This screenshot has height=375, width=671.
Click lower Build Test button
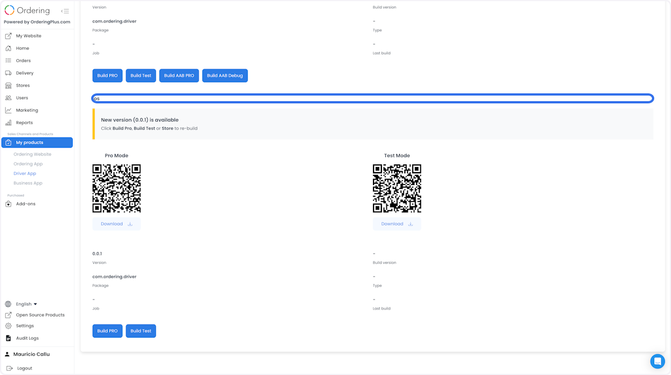[x=141, y=331]
